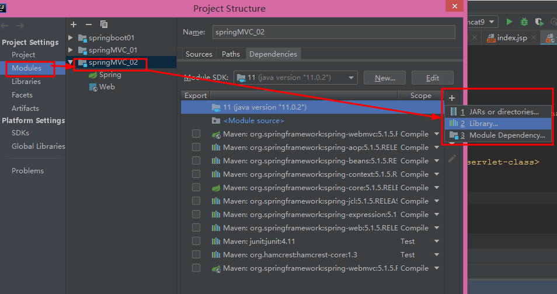Viewport: 557px width, 294px height.
Task: Run the configuration with green play icon
Action: click(x=509, y=22)
